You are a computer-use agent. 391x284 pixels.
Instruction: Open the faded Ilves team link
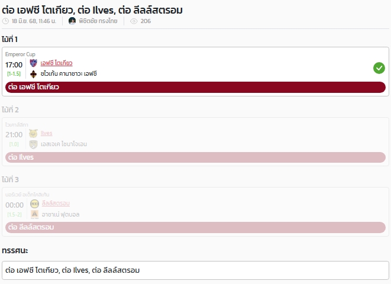(46, 133)
